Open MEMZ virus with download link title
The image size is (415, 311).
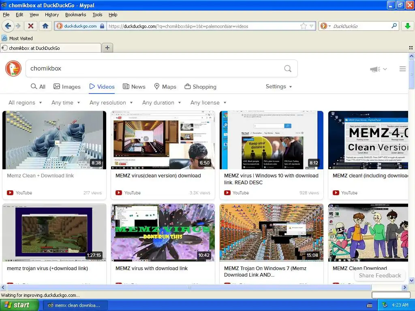pyautogui.click(x=152, y=268)
